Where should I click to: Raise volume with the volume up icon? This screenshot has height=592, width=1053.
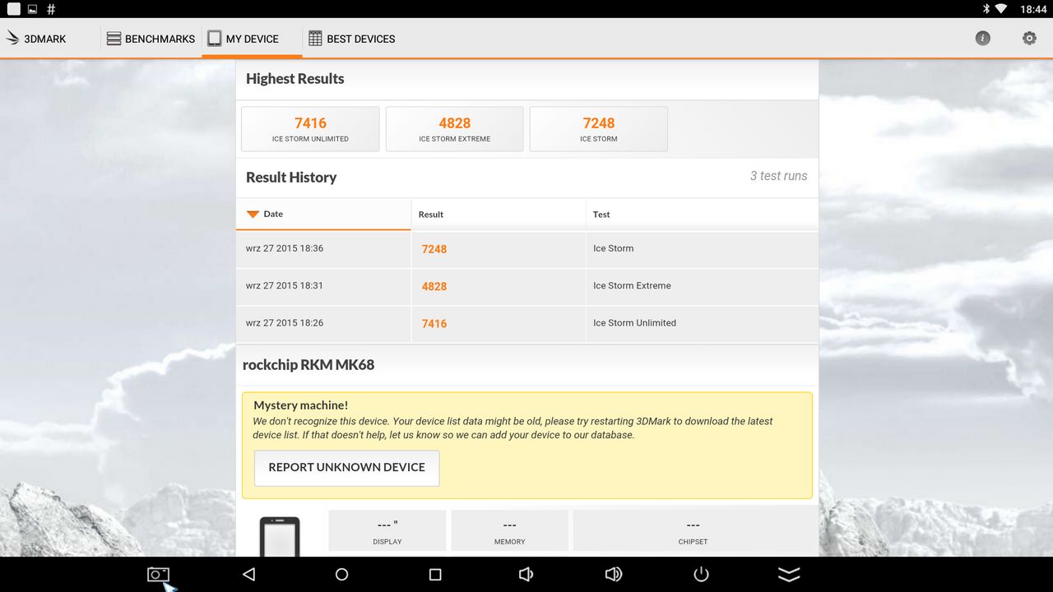click(614, 575)
